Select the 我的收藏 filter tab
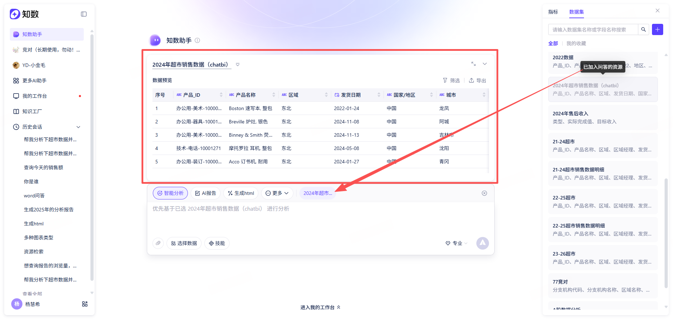Viewport: 673px width, 319px height. (x=576, y=43)
